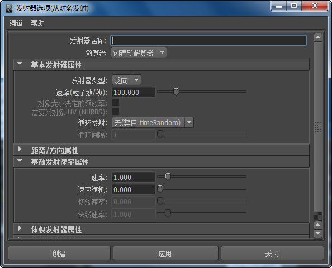Viewport: 332px width, 268px height.
Task: Expand the 体积发射器属性 section
Action: pyautogui.click(x=20, y=228)
